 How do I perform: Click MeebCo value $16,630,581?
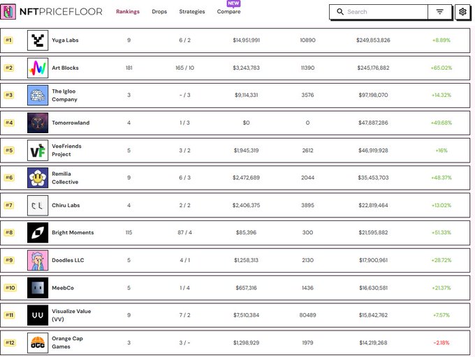[x=373, y=288]
